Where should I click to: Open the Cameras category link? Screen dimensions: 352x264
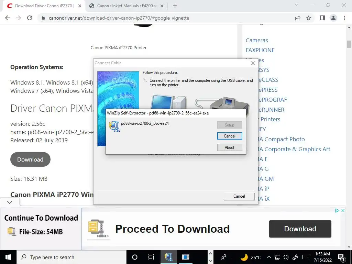(x=257, y=40)
